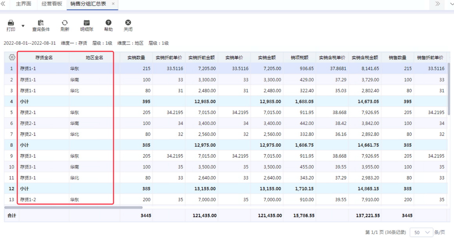Open the Detail Ledger (明细账)
The width and height of the screenshot is (454, 240).
[87, 23]
